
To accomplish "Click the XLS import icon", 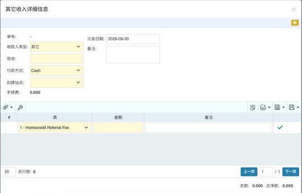I will (x=263, y=107).
